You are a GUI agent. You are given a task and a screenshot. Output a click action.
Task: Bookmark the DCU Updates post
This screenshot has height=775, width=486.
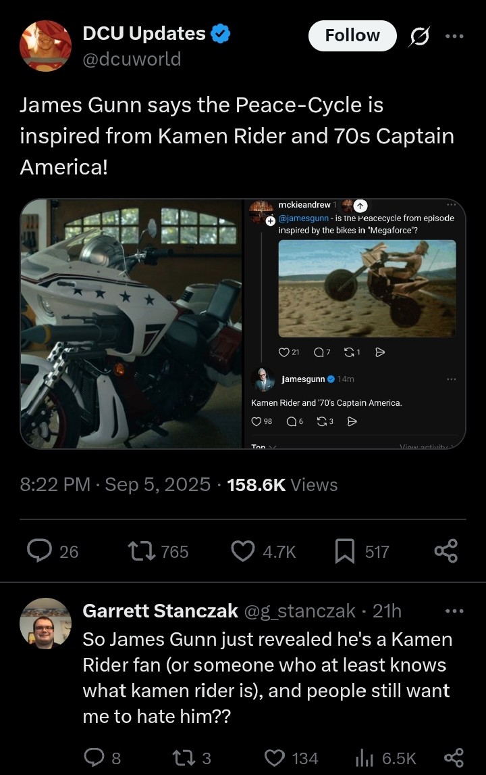[x=345, y=551]
